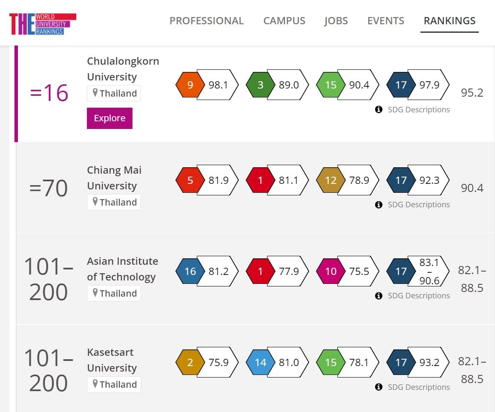
Task: Click score 75.9 in Kasetsart row
Action: (219, 363)
